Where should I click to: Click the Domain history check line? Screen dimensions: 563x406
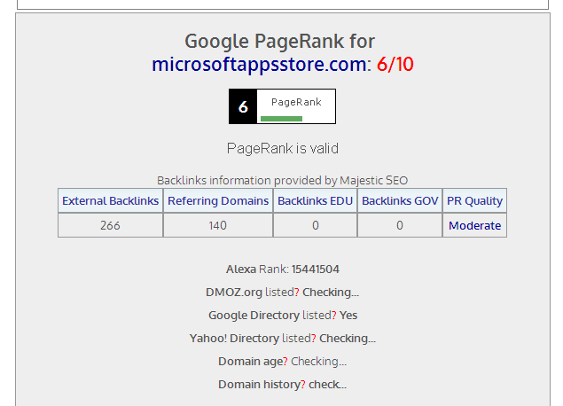[x=282, y=384]
